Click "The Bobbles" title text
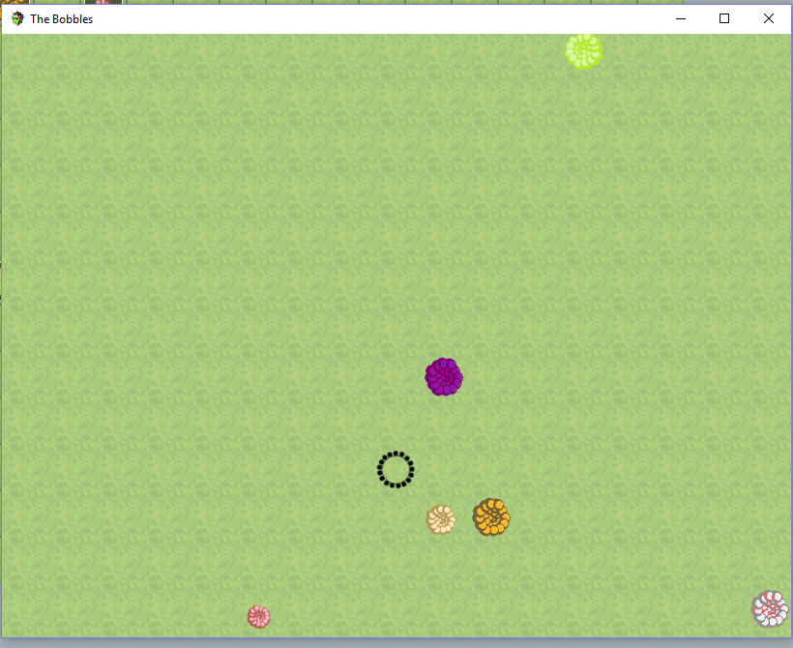This screenshot has width=793, height=648. tap(61, 19)
